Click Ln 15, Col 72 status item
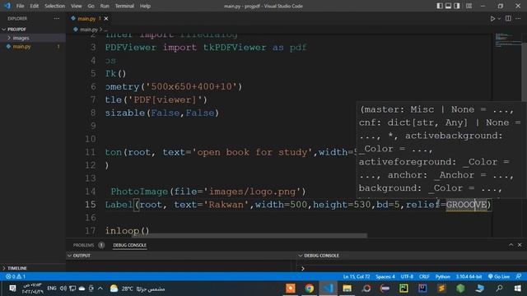The image size is (527, 296). (357, 276)
